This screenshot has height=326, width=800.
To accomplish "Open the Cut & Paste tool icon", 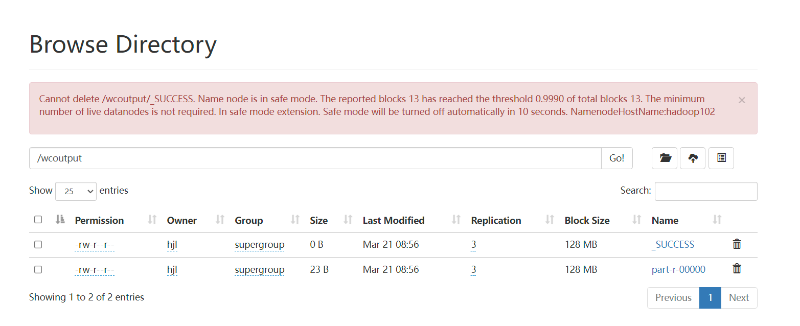I will 721,158.
